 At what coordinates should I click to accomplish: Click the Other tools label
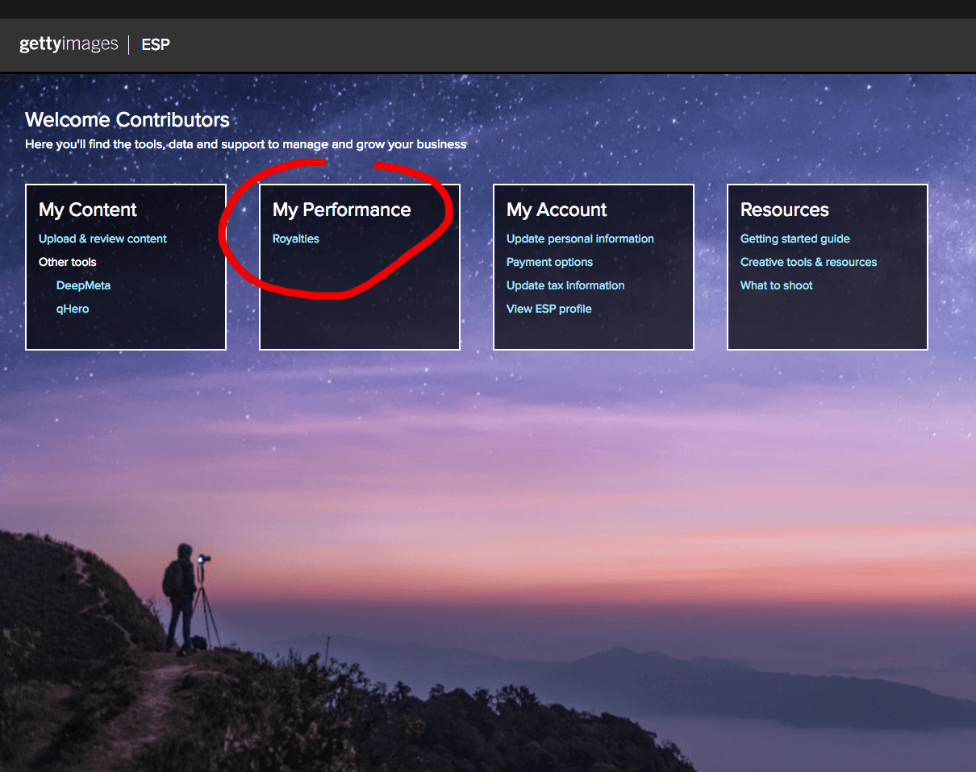(68, 262)
